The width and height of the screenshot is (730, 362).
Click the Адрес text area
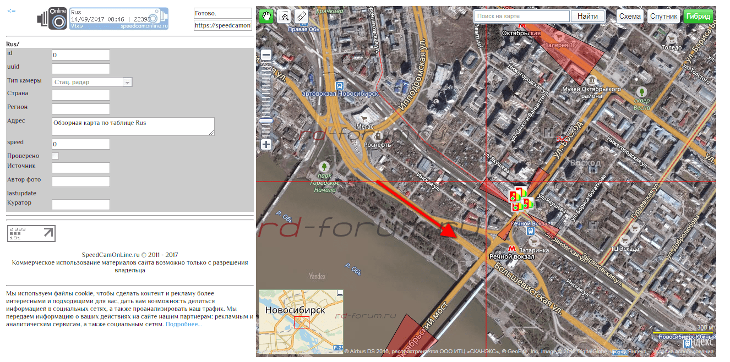[x=133, y=126]
